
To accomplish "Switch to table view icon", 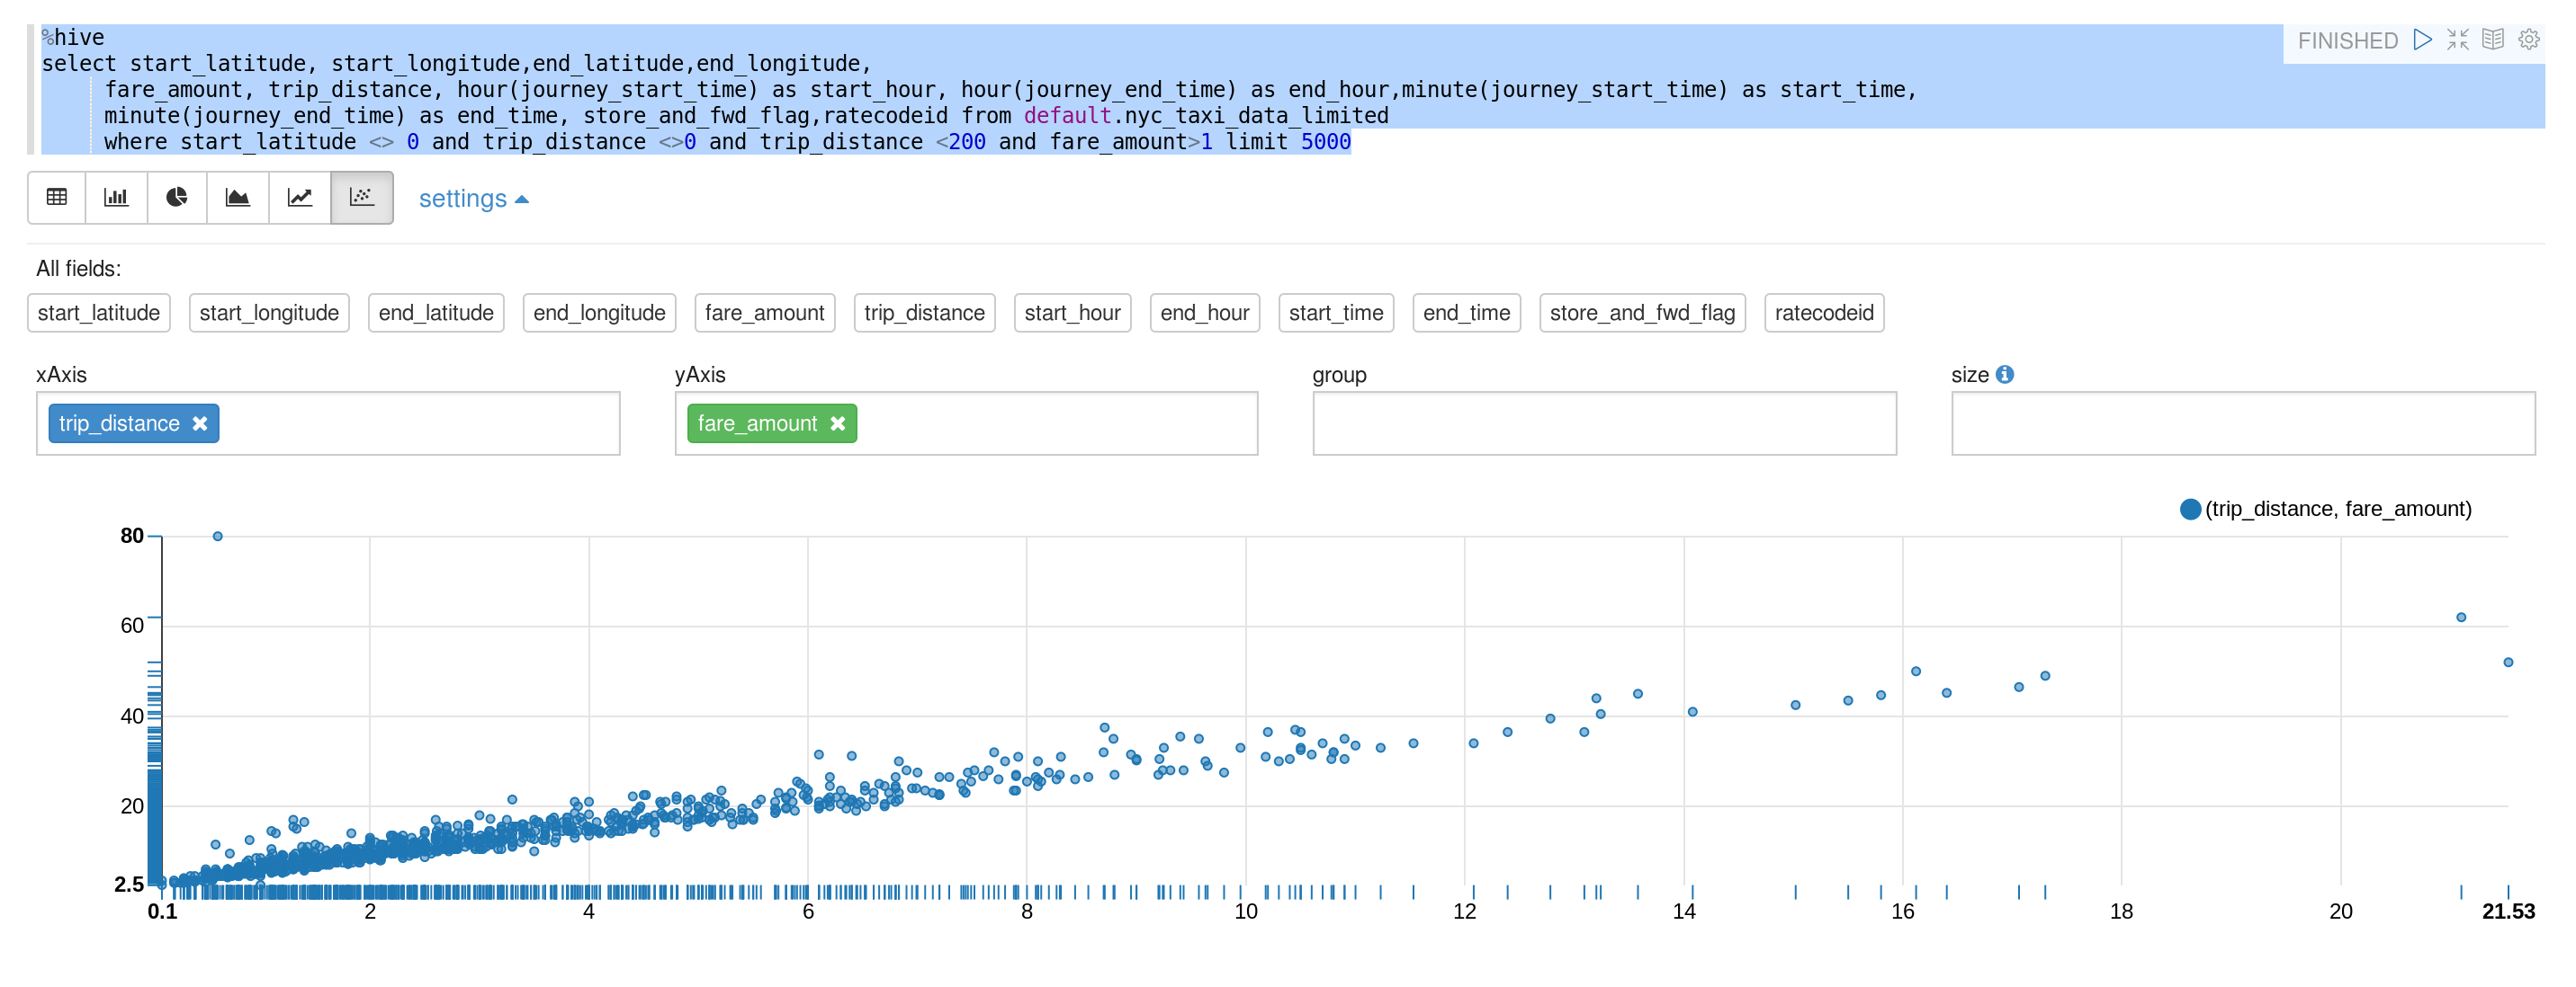I will [57, 197].
